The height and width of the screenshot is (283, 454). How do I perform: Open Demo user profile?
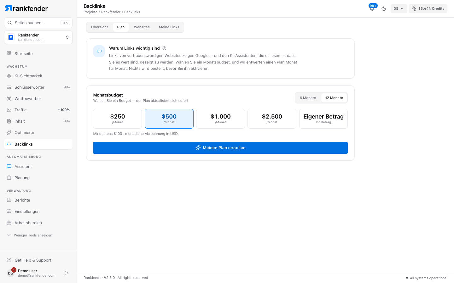(x=32, y=273)
